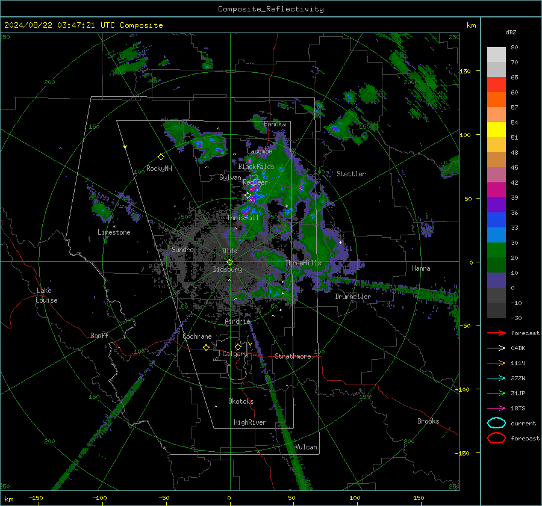This screenshot has height=506, width=542.
Task: Click the Drumheller town label
Action: (x=353, y=297)
